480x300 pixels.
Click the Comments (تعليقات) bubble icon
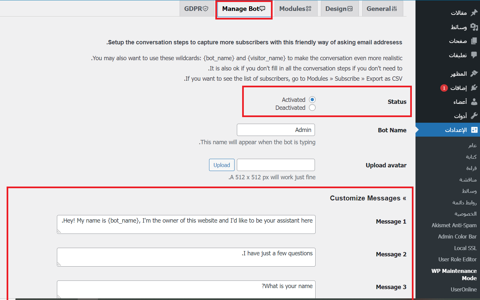tap(474, 55)
